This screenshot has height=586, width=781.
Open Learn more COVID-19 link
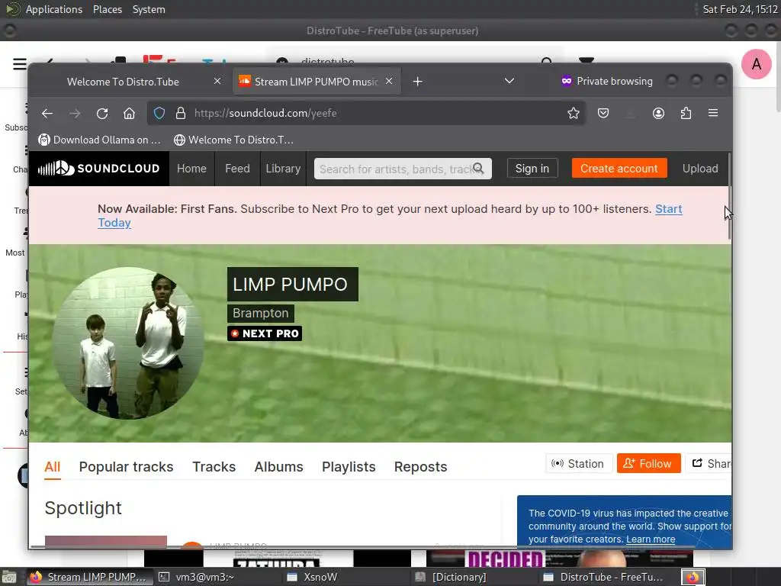click(651, 539)
